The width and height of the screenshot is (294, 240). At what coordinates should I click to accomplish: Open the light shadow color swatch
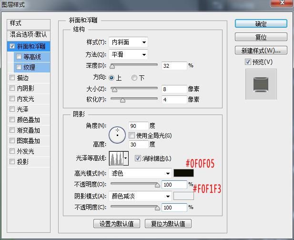[x=183, y=196]
